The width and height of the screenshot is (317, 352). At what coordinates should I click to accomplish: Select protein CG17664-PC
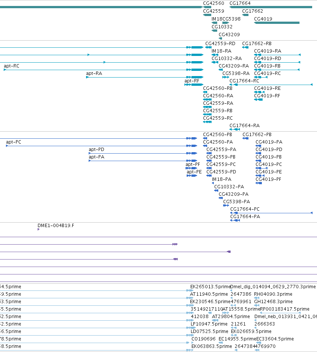coord(245,209)
